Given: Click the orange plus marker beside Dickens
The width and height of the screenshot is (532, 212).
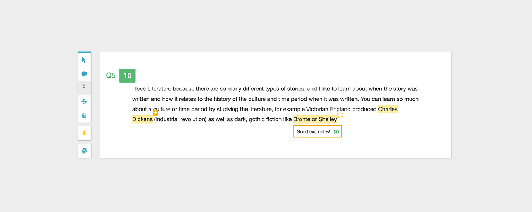Looking at the screenshot, I should [x=155, y=113].
